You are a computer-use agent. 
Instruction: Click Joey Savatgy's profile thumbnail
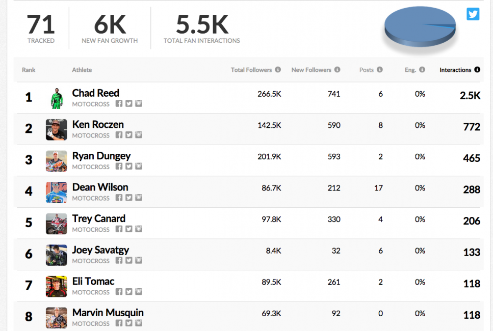[x=56, y=255]
